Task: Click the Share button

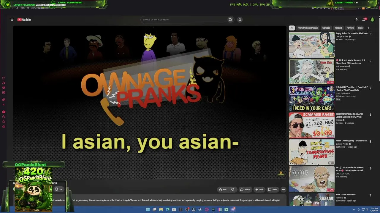Action: (245, 190)
